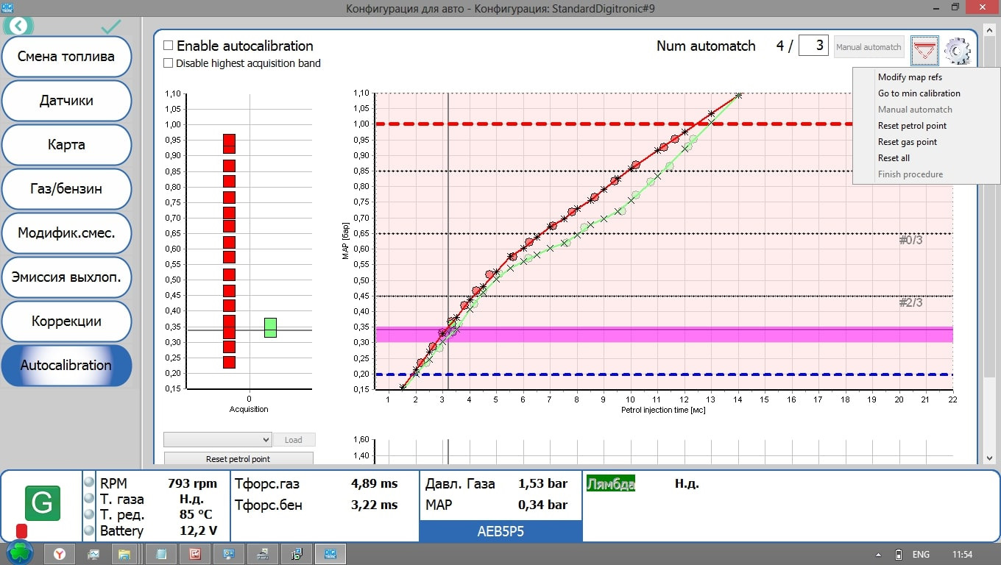Click the greyed Manual automatch menu entry

coord(915,110)
